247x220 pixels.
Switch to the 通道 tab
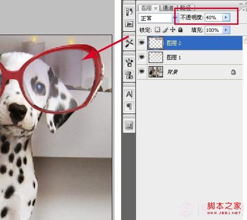pos(168,8)
